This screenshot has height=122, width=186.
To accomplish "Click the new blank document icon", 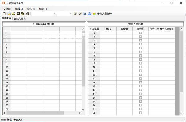I will (x=4, y=14).
